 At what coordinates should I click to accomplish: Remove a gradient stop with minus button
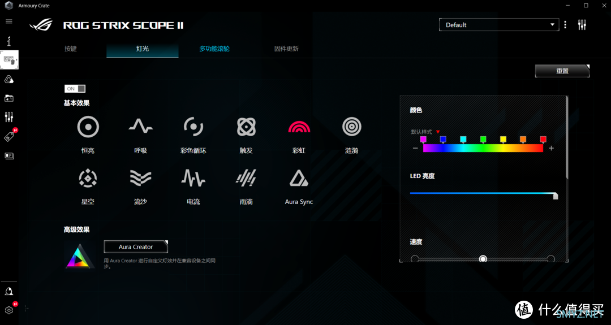click(415, 148)
